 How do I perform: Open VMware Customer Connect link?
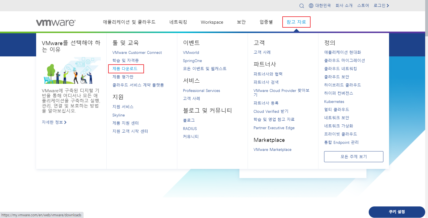(x=137, y=52)
